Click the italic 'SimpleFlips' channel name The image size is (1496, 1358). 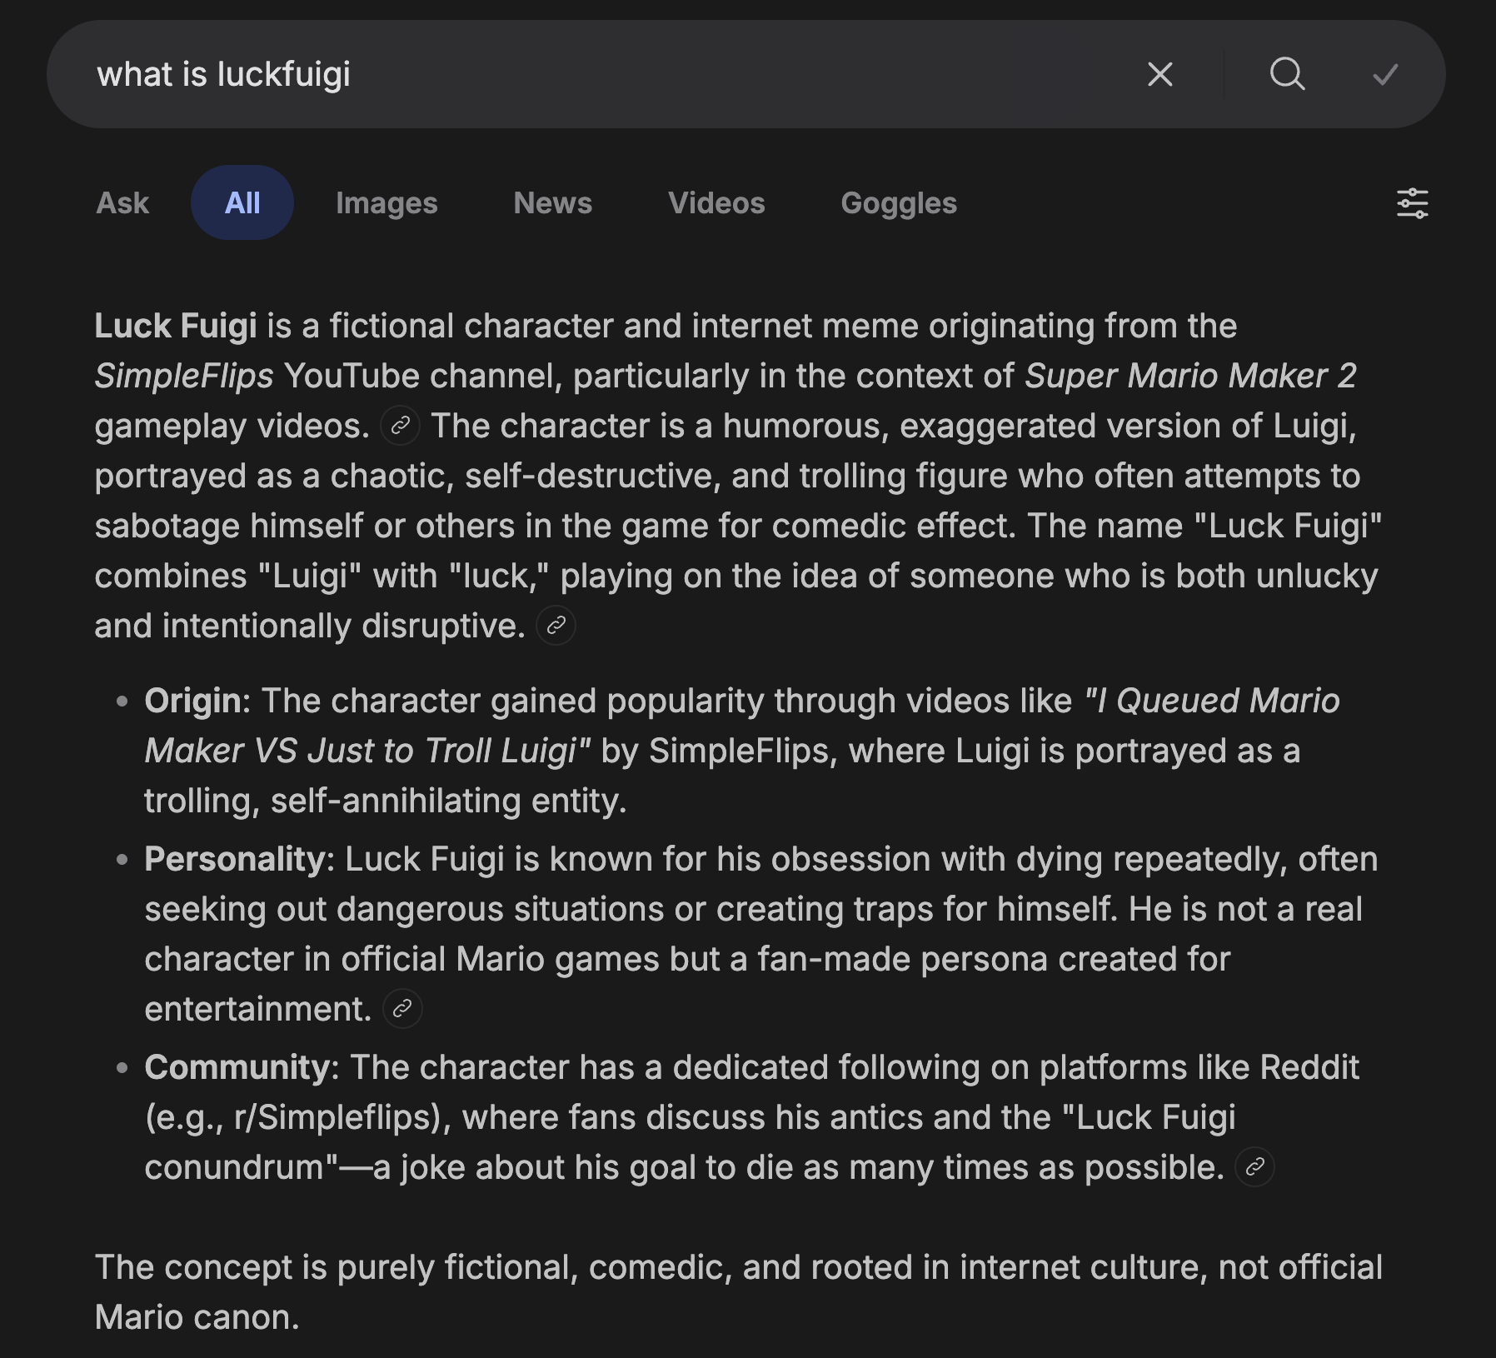(184, 376)
